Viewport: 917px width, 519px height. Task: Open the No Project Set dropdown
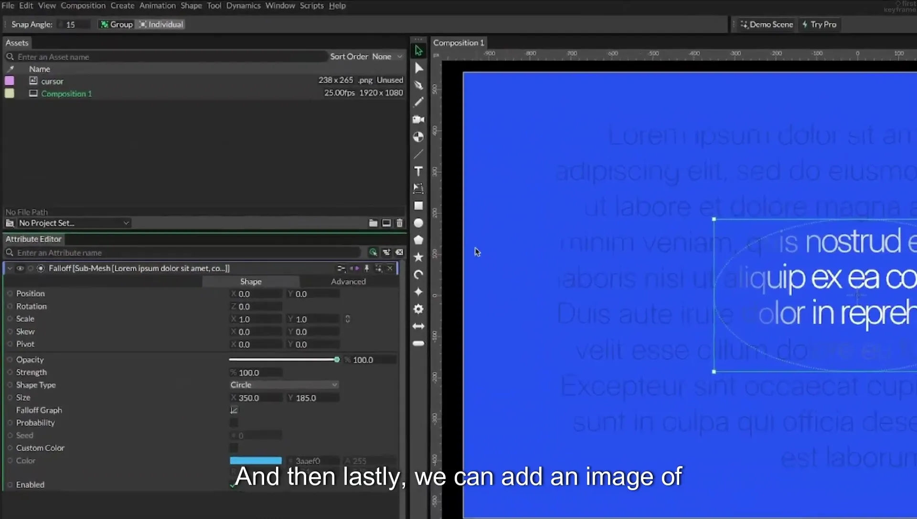[x=74, y=223]
